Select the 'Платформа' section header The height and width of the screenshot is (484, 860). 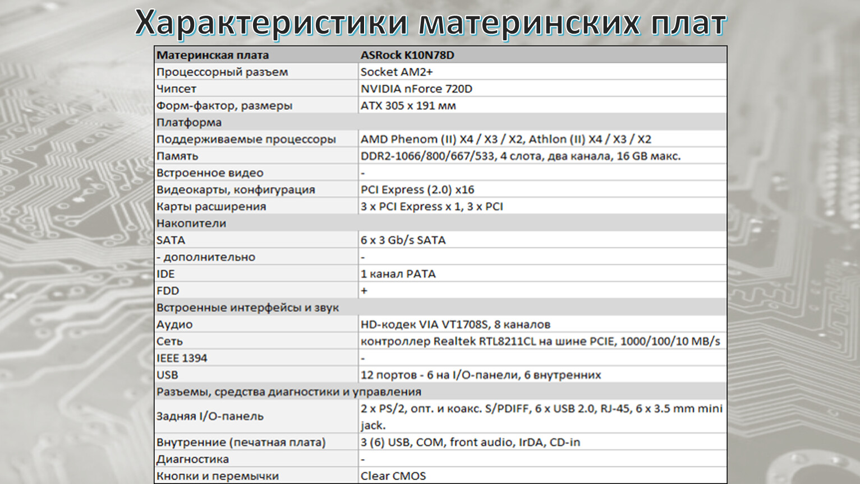(x=189, y=122)
